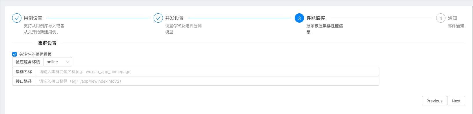Click the 被压服务环境 label addon
The height and width of the screenshot is (114, 473).
[x=28, y=62]
